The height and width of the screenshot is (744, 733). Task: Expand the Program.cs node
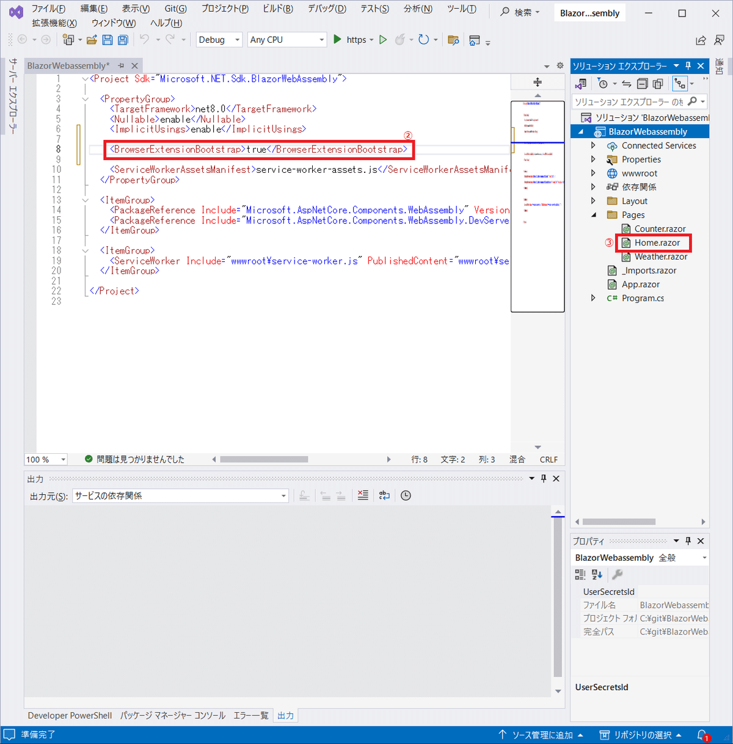pos(593,298)
